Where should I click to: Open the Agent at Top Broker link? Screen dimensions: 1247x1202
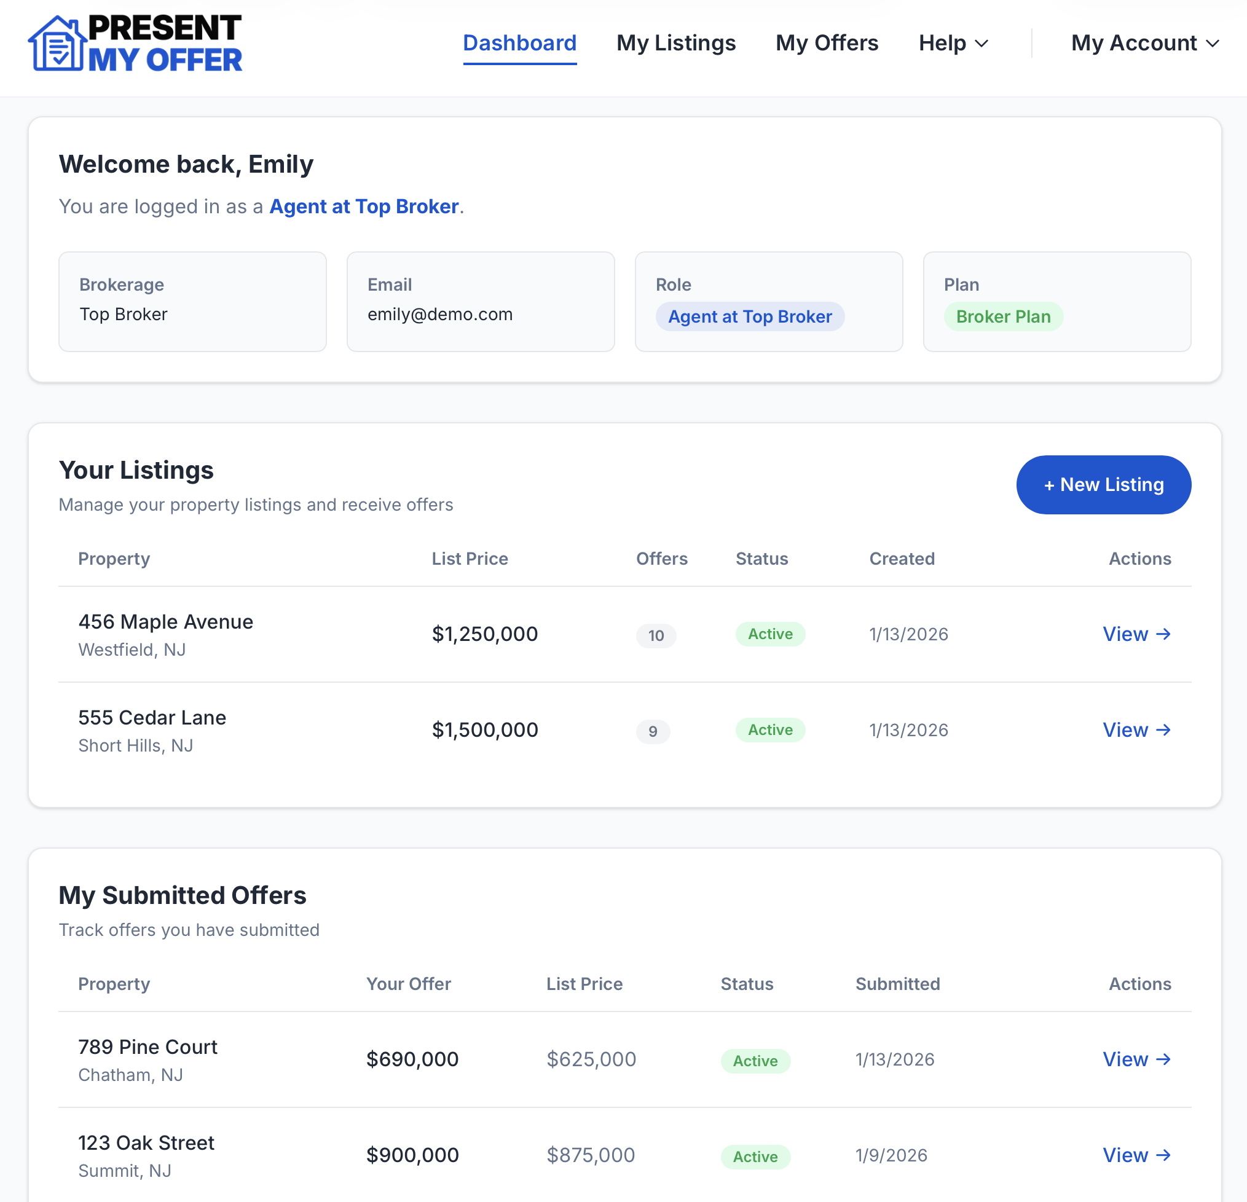[363, 206]
